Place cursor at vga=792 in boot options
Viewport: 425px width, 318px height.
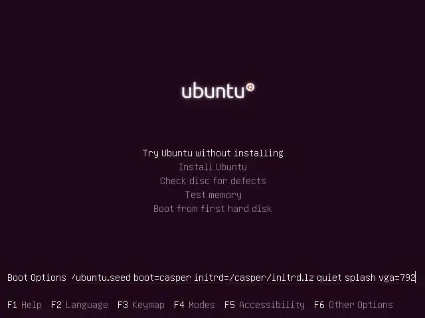pos(397,278)
